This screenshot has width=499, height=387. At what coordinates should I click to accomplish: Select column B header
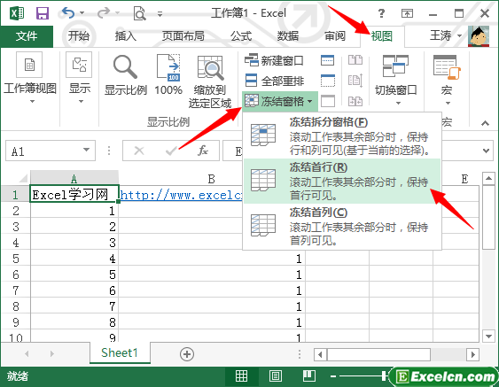point(212,179)
